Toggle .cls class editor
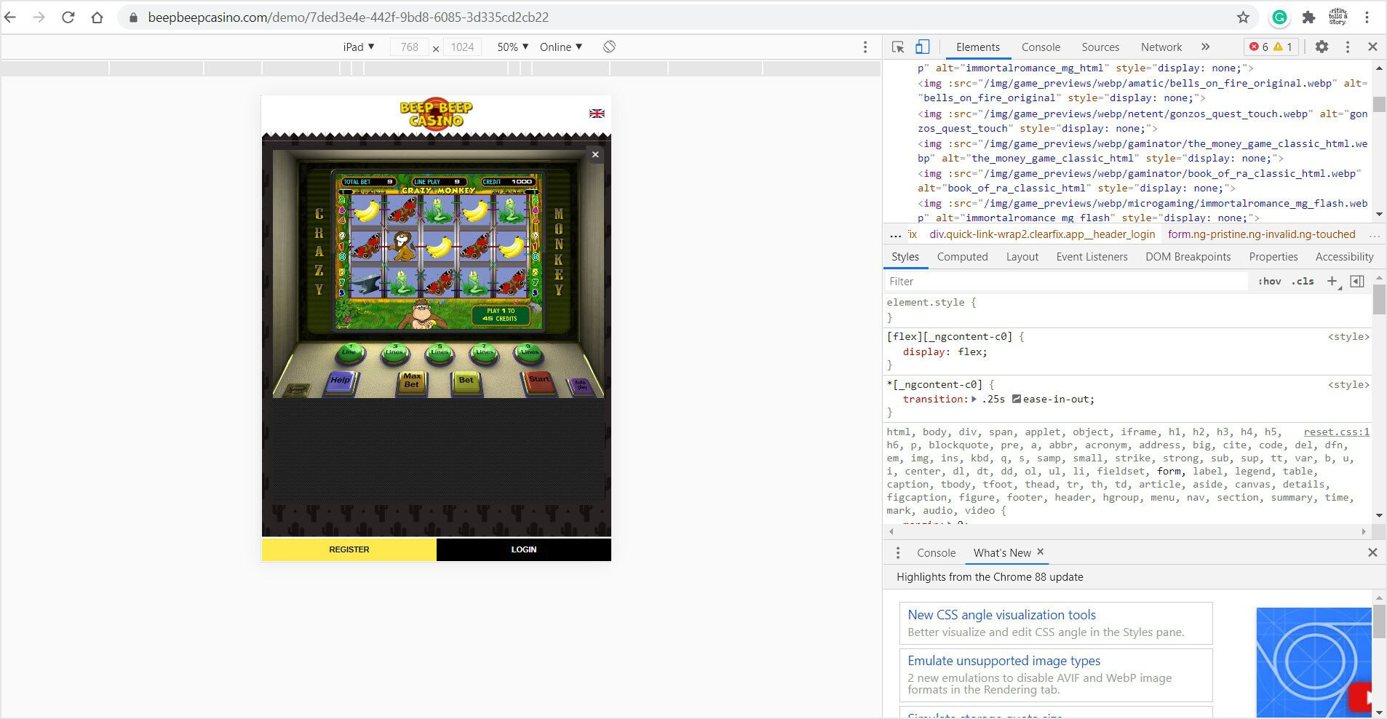The width and height of the screenshot is (1387, 719). 1303,282
